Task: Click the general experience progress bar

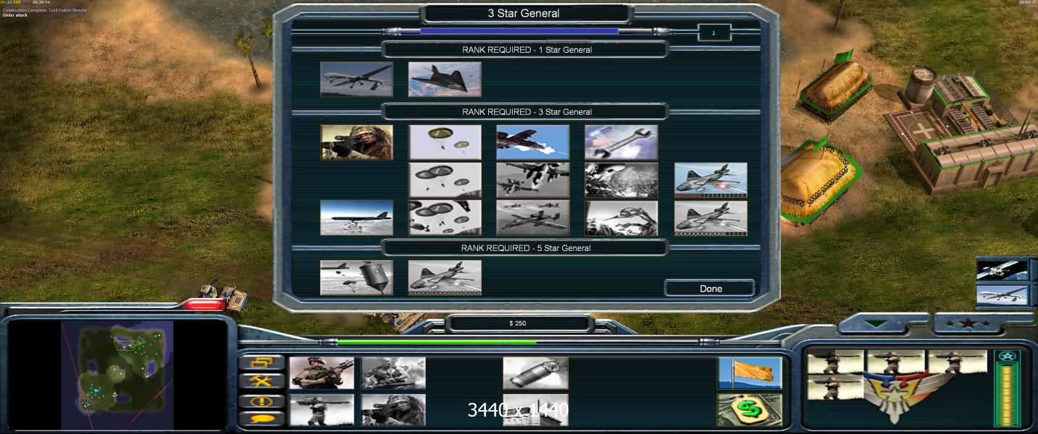Action: (x=519, y=31)
